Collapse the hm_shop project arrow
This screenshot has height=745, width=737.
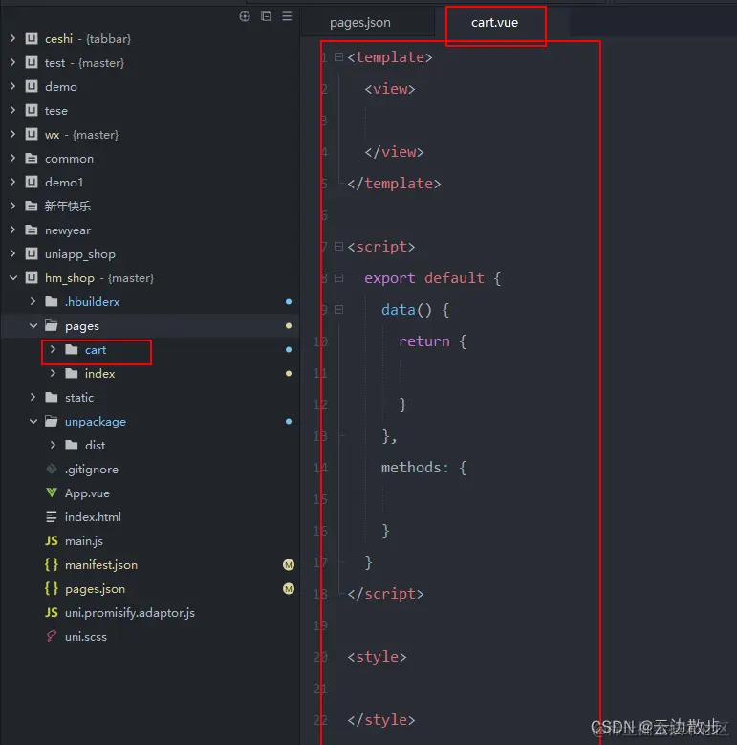12,278
